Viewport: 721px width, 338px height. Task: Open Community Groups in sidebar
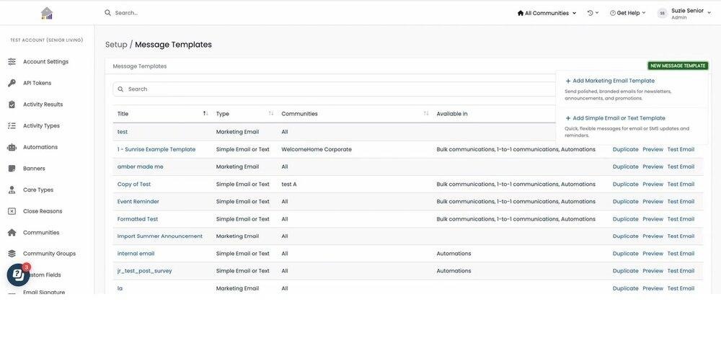49,254
